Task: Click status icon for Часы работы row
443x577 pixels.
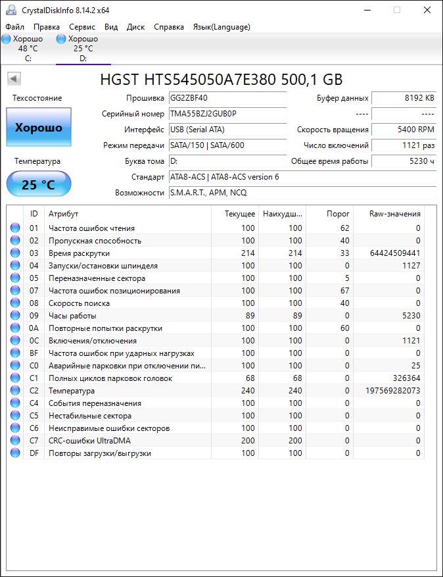Action: pos(15,315)
